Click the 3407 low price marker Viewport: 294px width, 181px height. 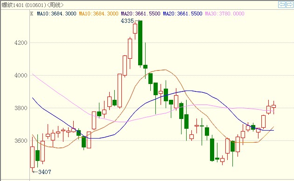[45, 172]
